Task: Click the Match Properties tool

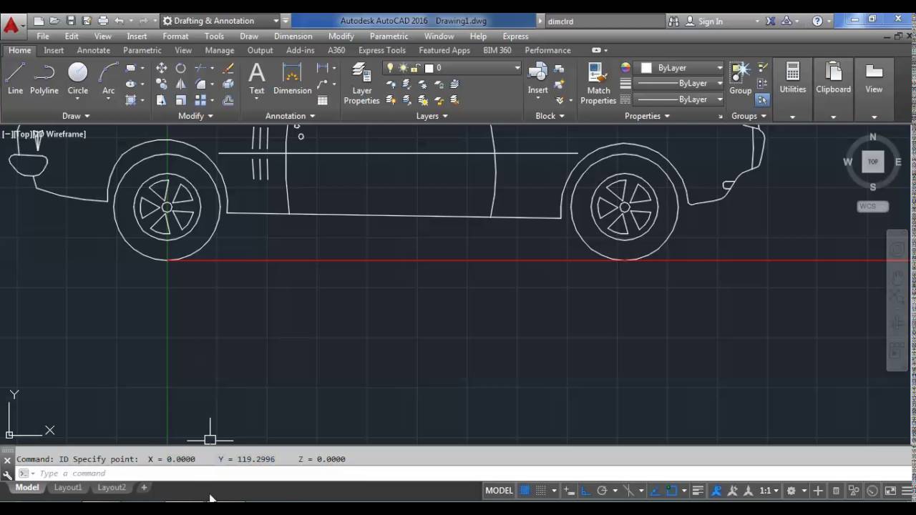Action: 598,84
